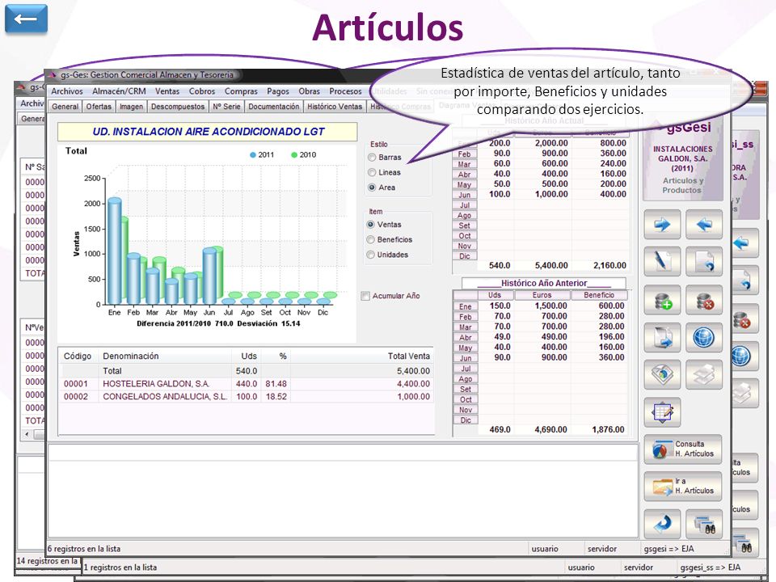Click Beneficio header in Histórico Año Anterior

click(599, 295)
